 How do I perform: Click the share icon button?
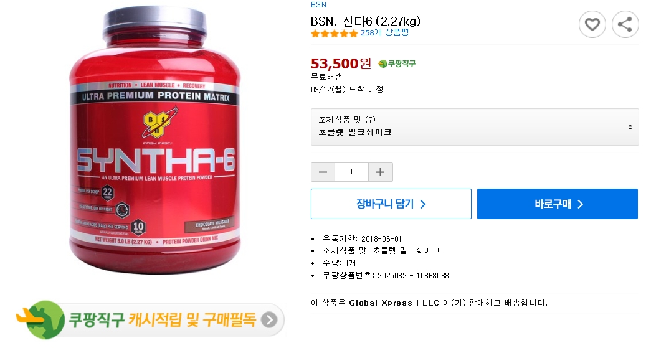tap(625, 24)
